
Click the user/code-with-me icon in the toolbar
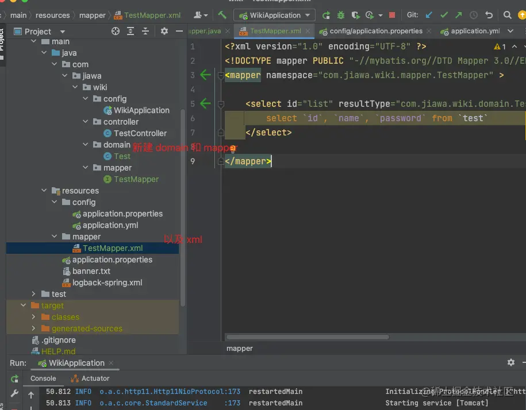click(201, 15)
